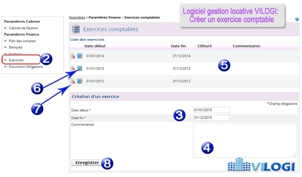302x177 pixels.
Task: Click the Clôturé column header
Action: coord(204,46)
